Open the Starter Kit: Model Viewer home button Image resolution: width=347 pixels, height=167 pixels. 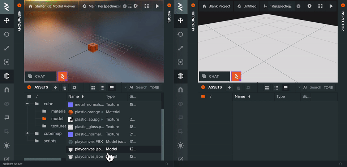pos(52,6)
